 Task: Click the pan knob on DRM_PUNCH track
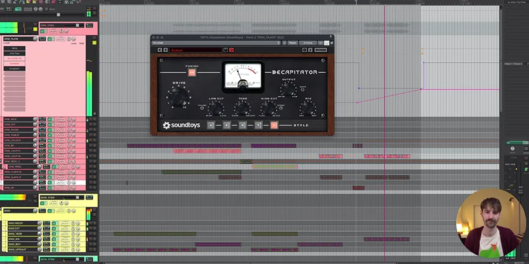(x=69, y=135)
